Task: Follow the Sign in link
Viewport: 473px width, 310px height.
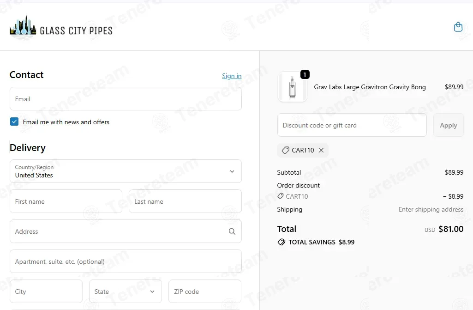Action: 232,76
